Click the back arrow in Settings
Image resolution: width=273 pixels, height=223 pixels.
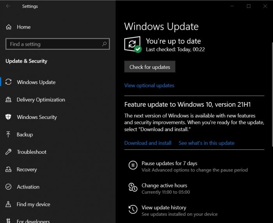click(x=8, y=6)
